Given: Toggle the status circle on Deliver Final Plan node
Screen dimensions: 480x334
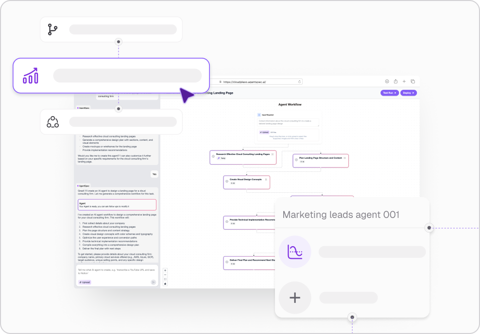Looking at the screenshot, I should coord(227,262).
